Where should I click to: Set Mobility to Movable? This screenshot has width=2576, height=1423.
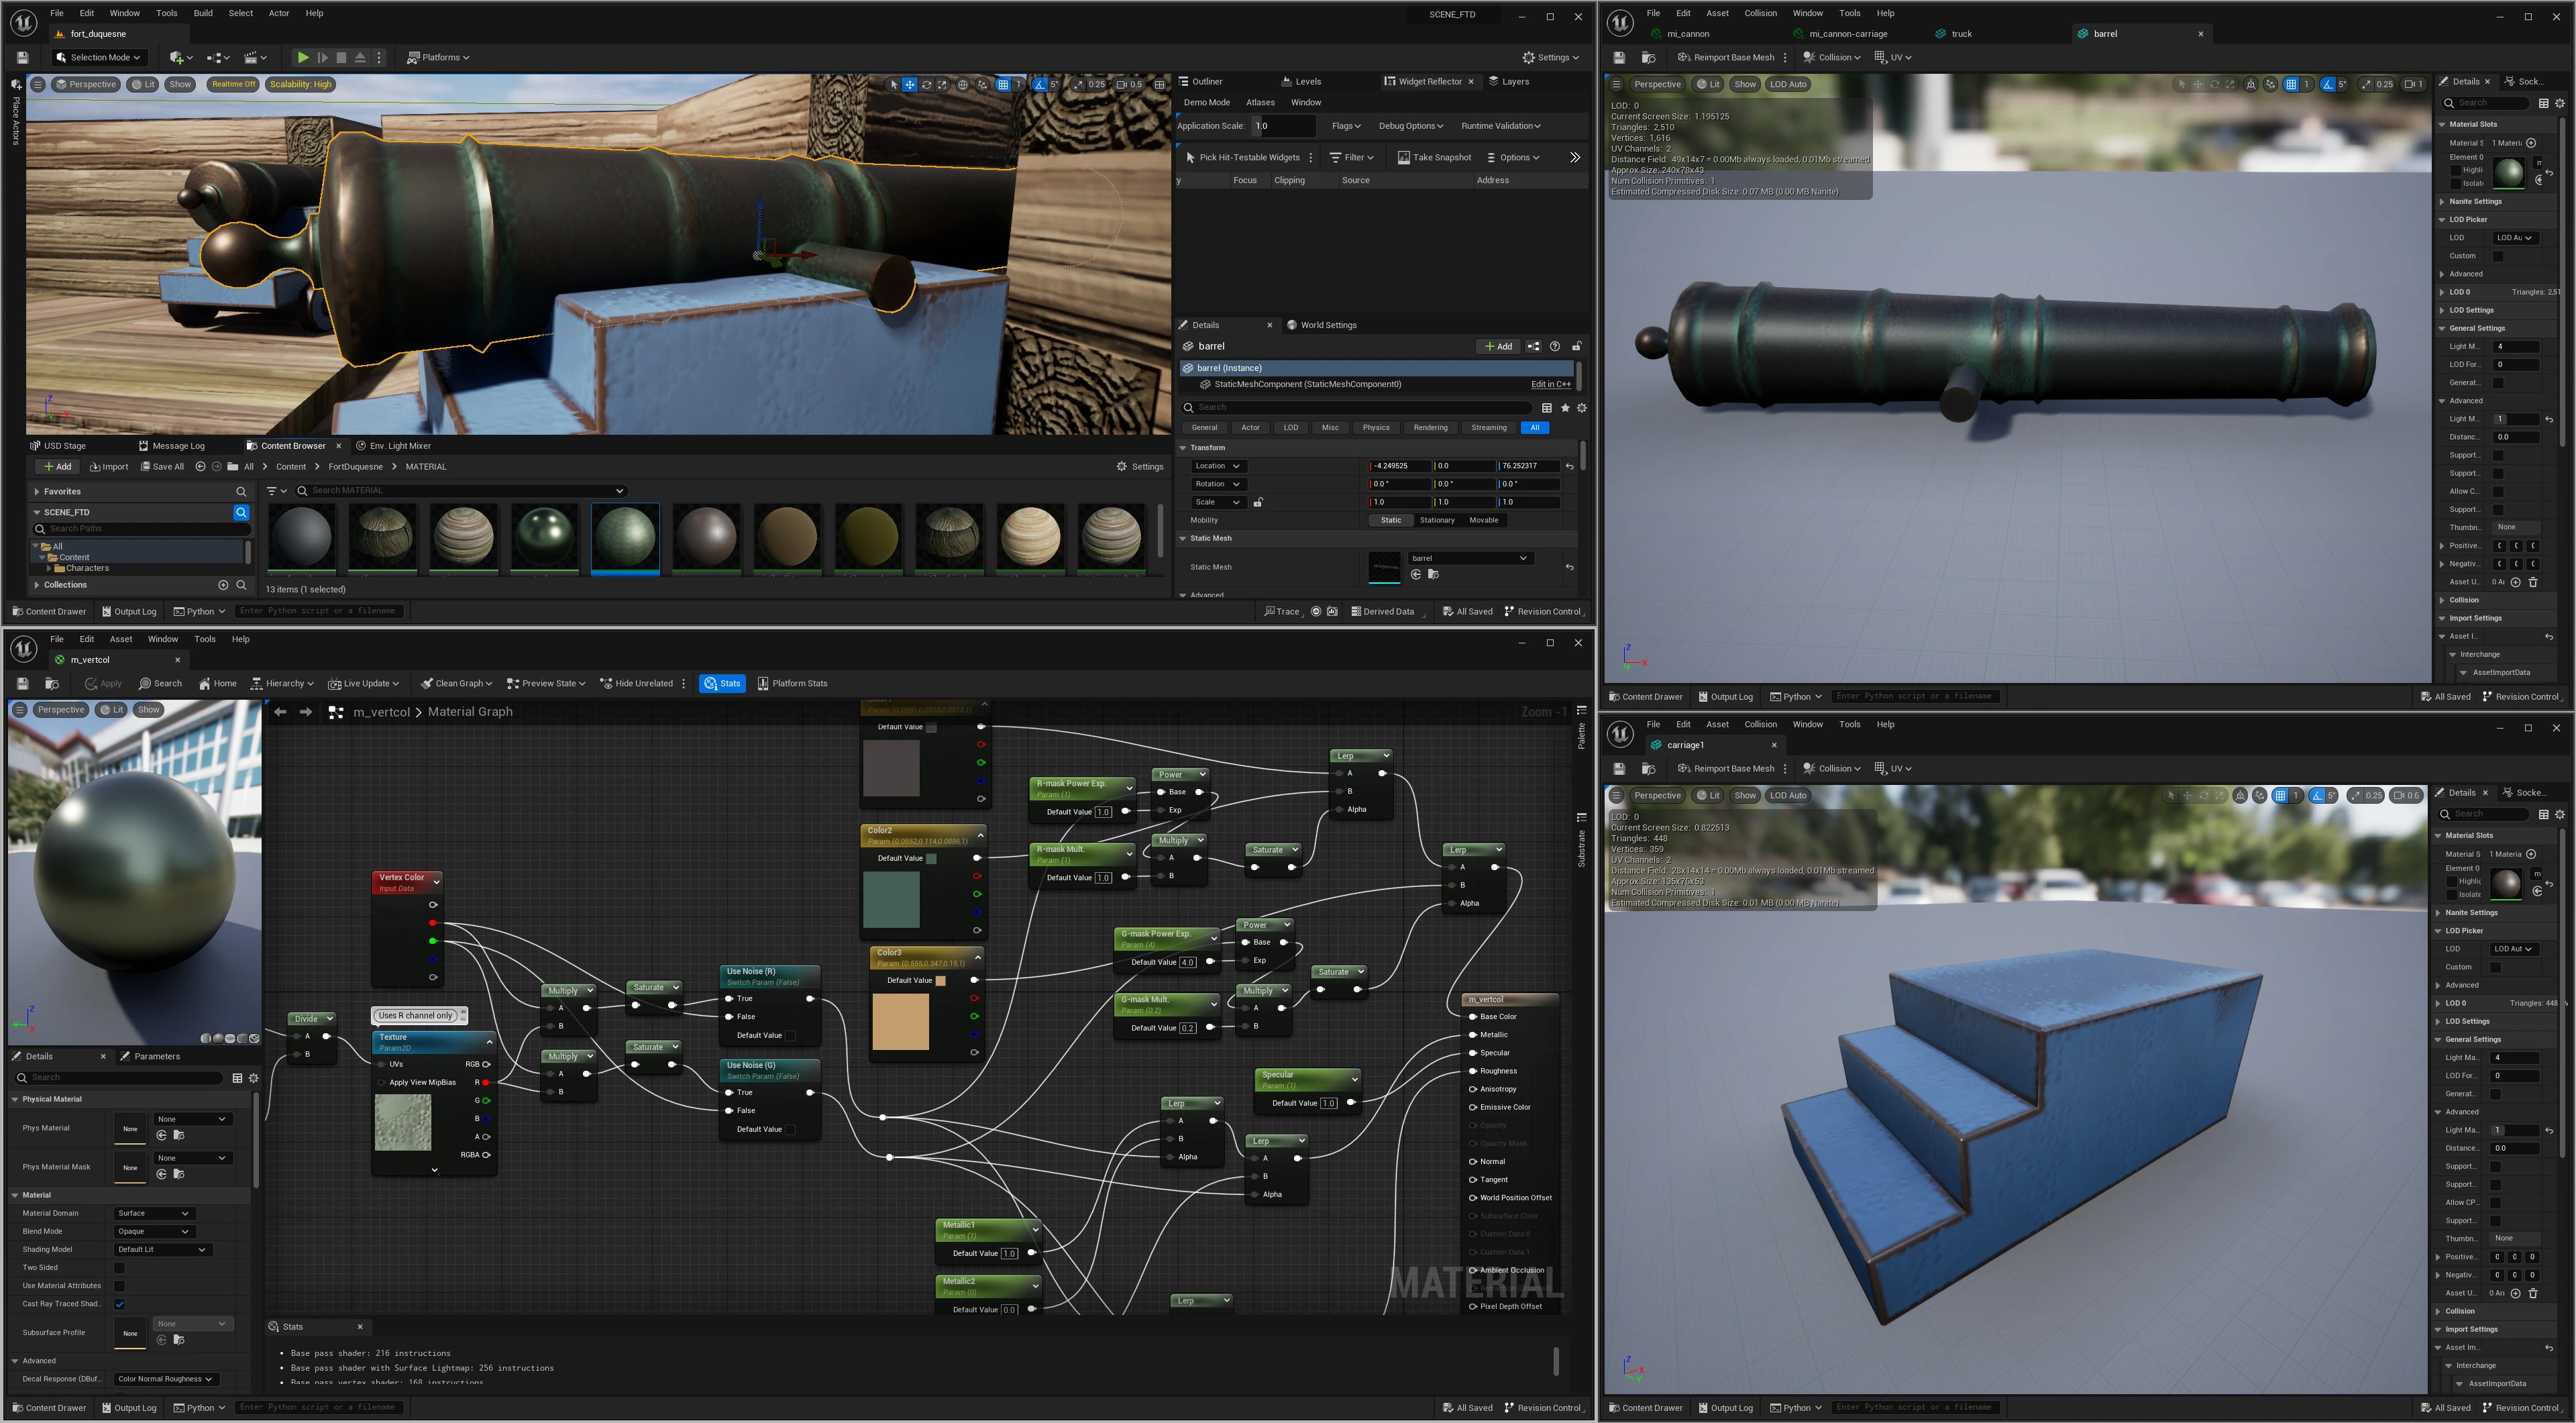click(x=1483, y=520)
